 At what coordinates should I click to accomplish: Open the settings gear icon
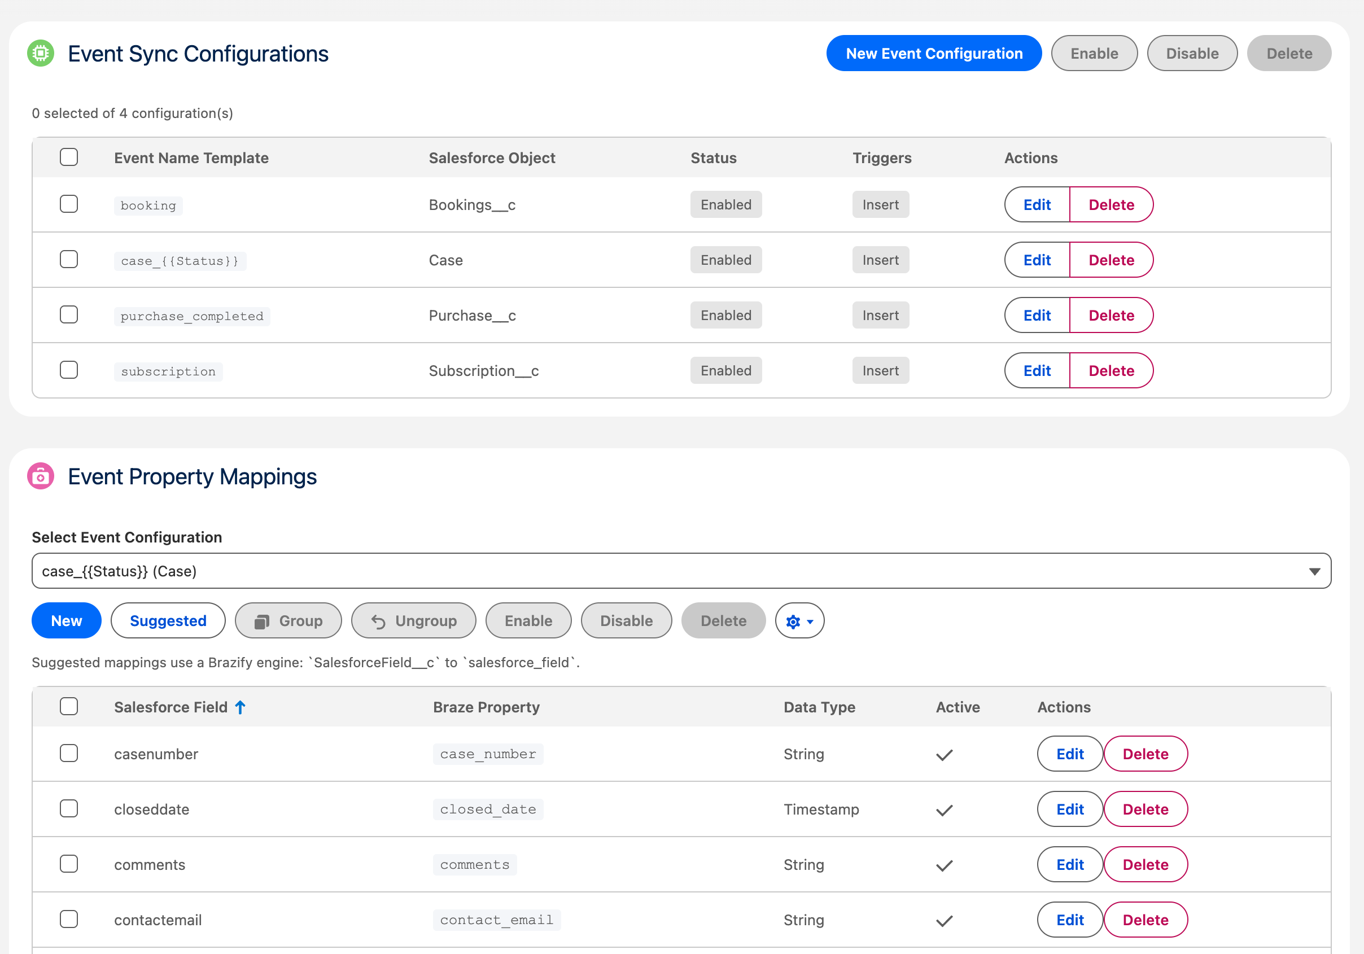point(793,620)
